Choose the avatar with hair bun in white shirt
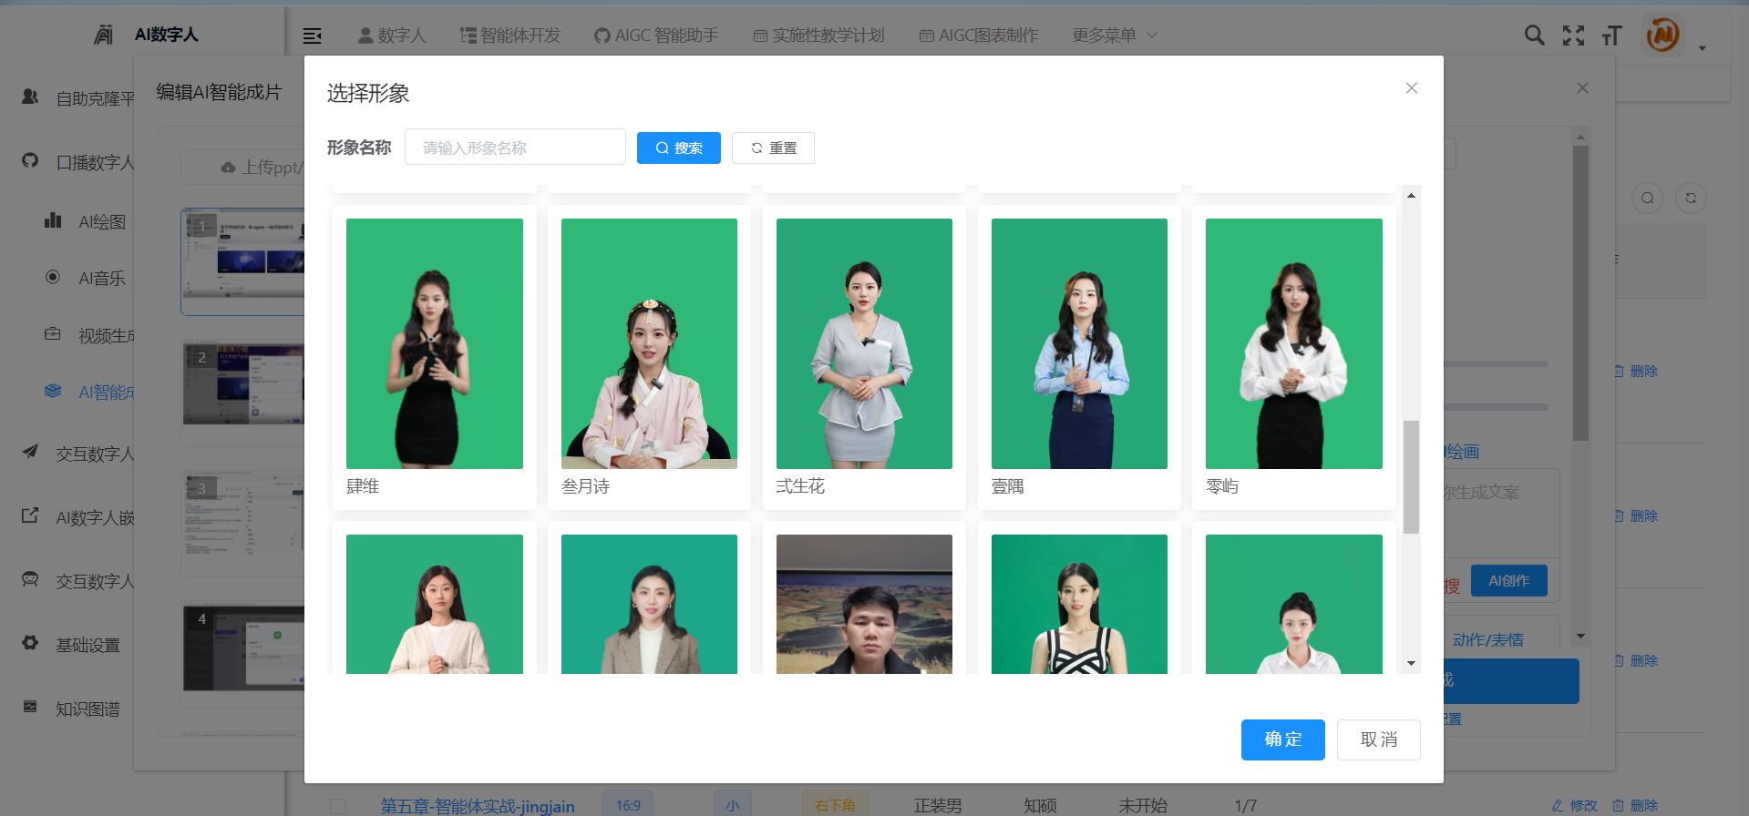 coord(1294,604)
